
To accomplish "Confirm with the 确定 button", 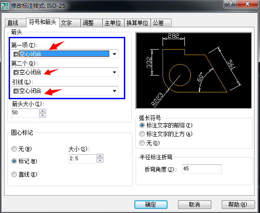I will tap(151, 204).
